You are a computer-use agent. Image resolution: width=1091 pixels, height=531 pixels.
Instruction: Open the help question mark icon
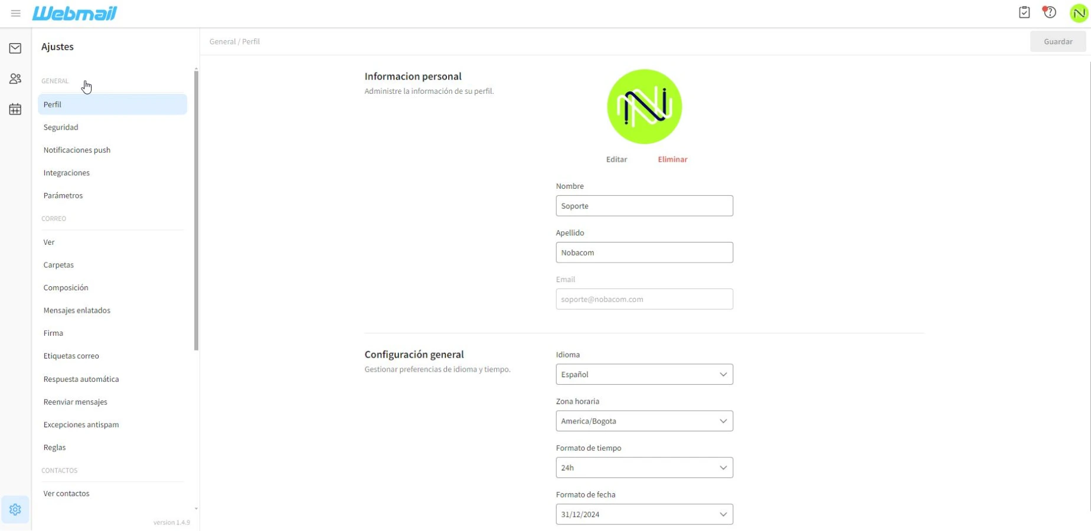(1050, 12)
